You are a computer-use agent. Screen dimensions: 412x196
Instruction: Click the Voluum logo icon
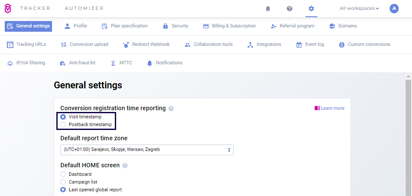point(8,9)
